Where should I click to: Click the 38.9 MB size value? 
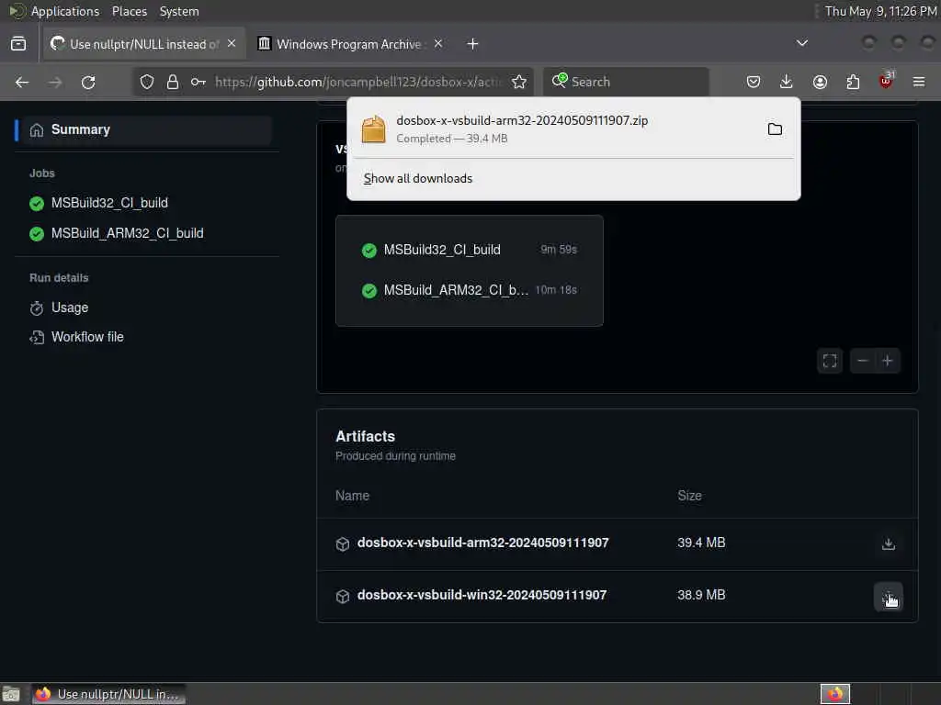tap(701, 595)
